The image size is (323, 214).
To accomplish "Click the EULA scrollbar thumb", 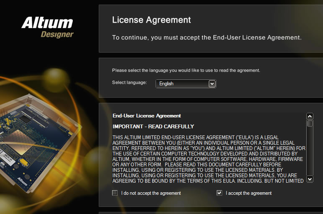I will pos(310,123).
